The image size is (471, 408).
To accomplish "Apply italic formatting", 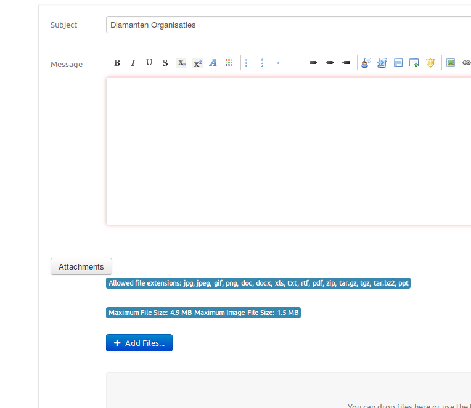I will coord(133,63).
